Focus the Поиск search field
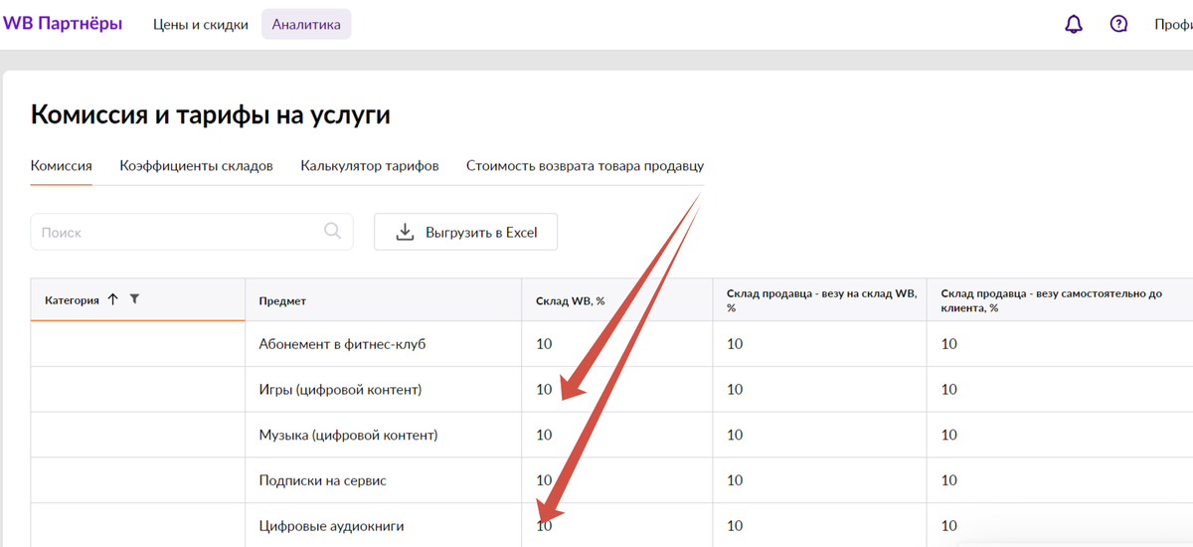This screenshot has width=1193, height=547. (192, 232)
